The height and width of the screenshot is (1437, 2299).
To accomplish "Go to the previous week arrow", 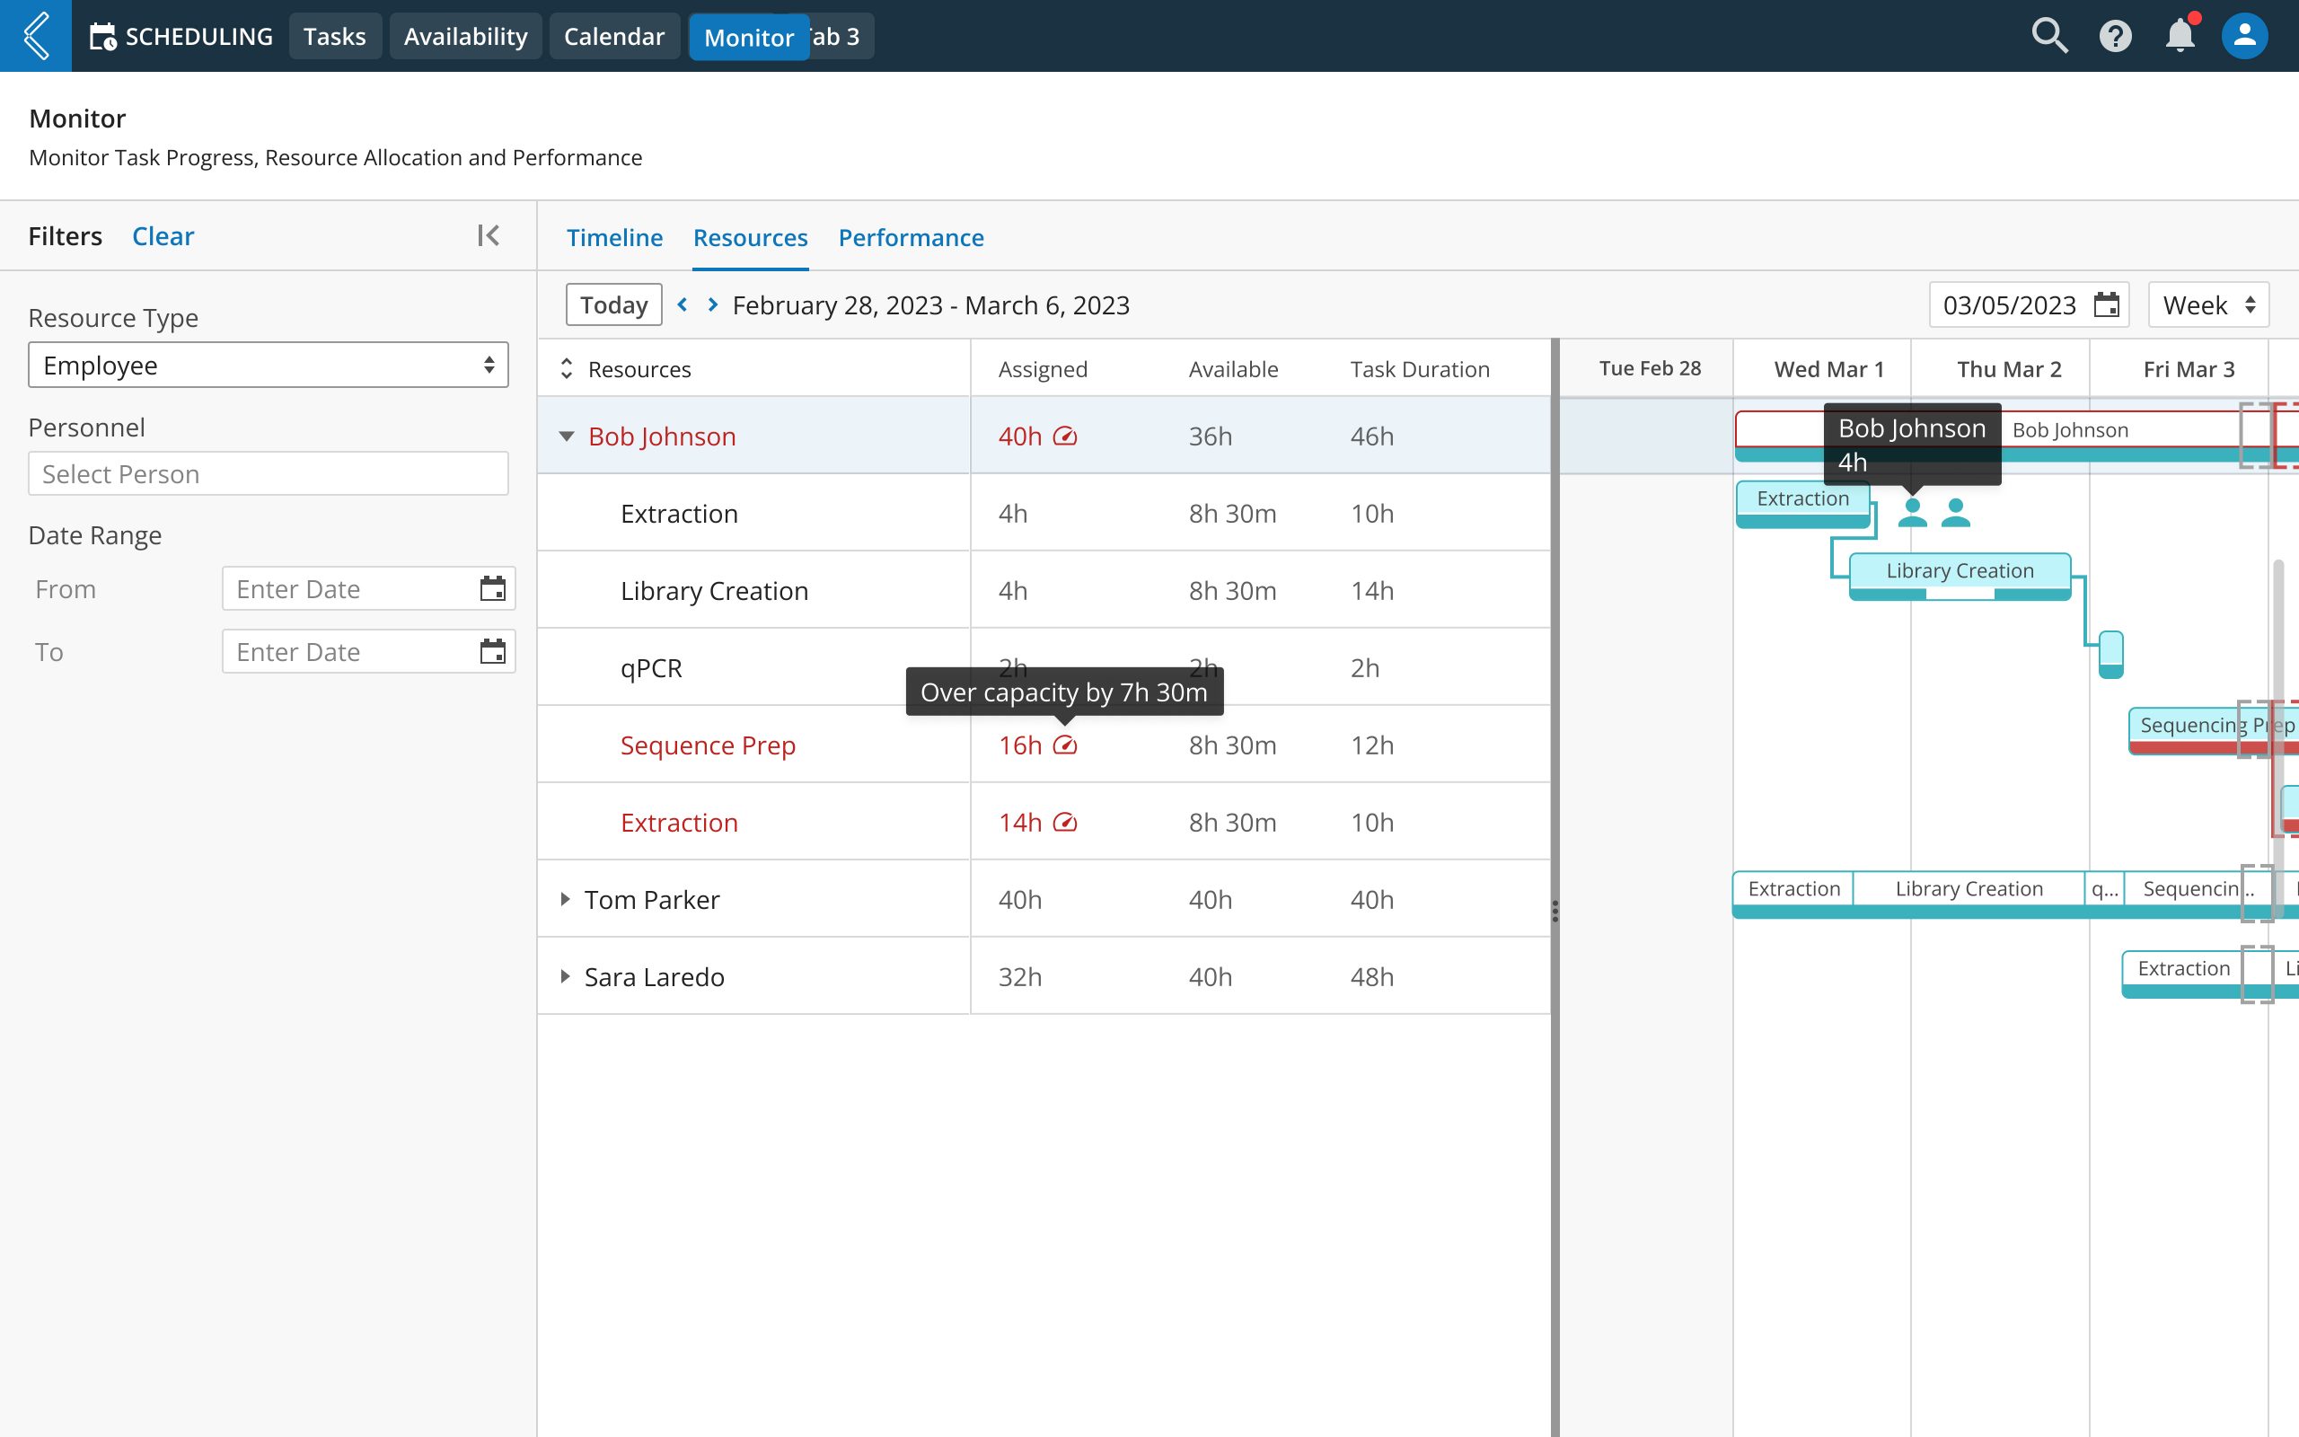I will 683,305.
